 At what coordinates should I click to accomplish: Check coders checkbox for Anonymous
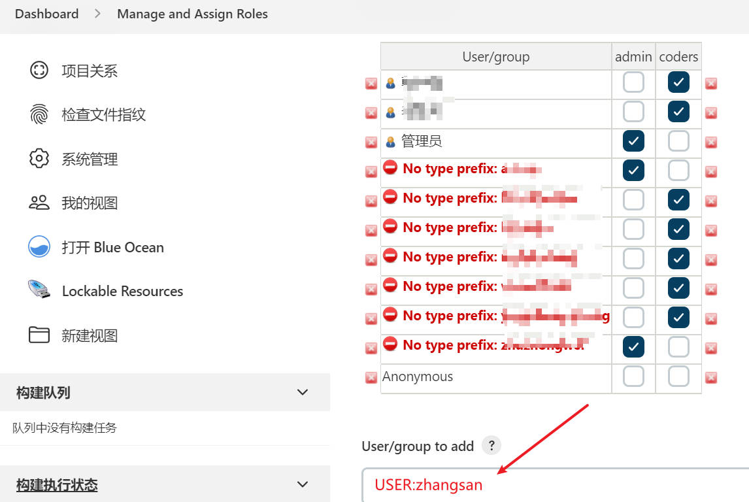[678, 376]
